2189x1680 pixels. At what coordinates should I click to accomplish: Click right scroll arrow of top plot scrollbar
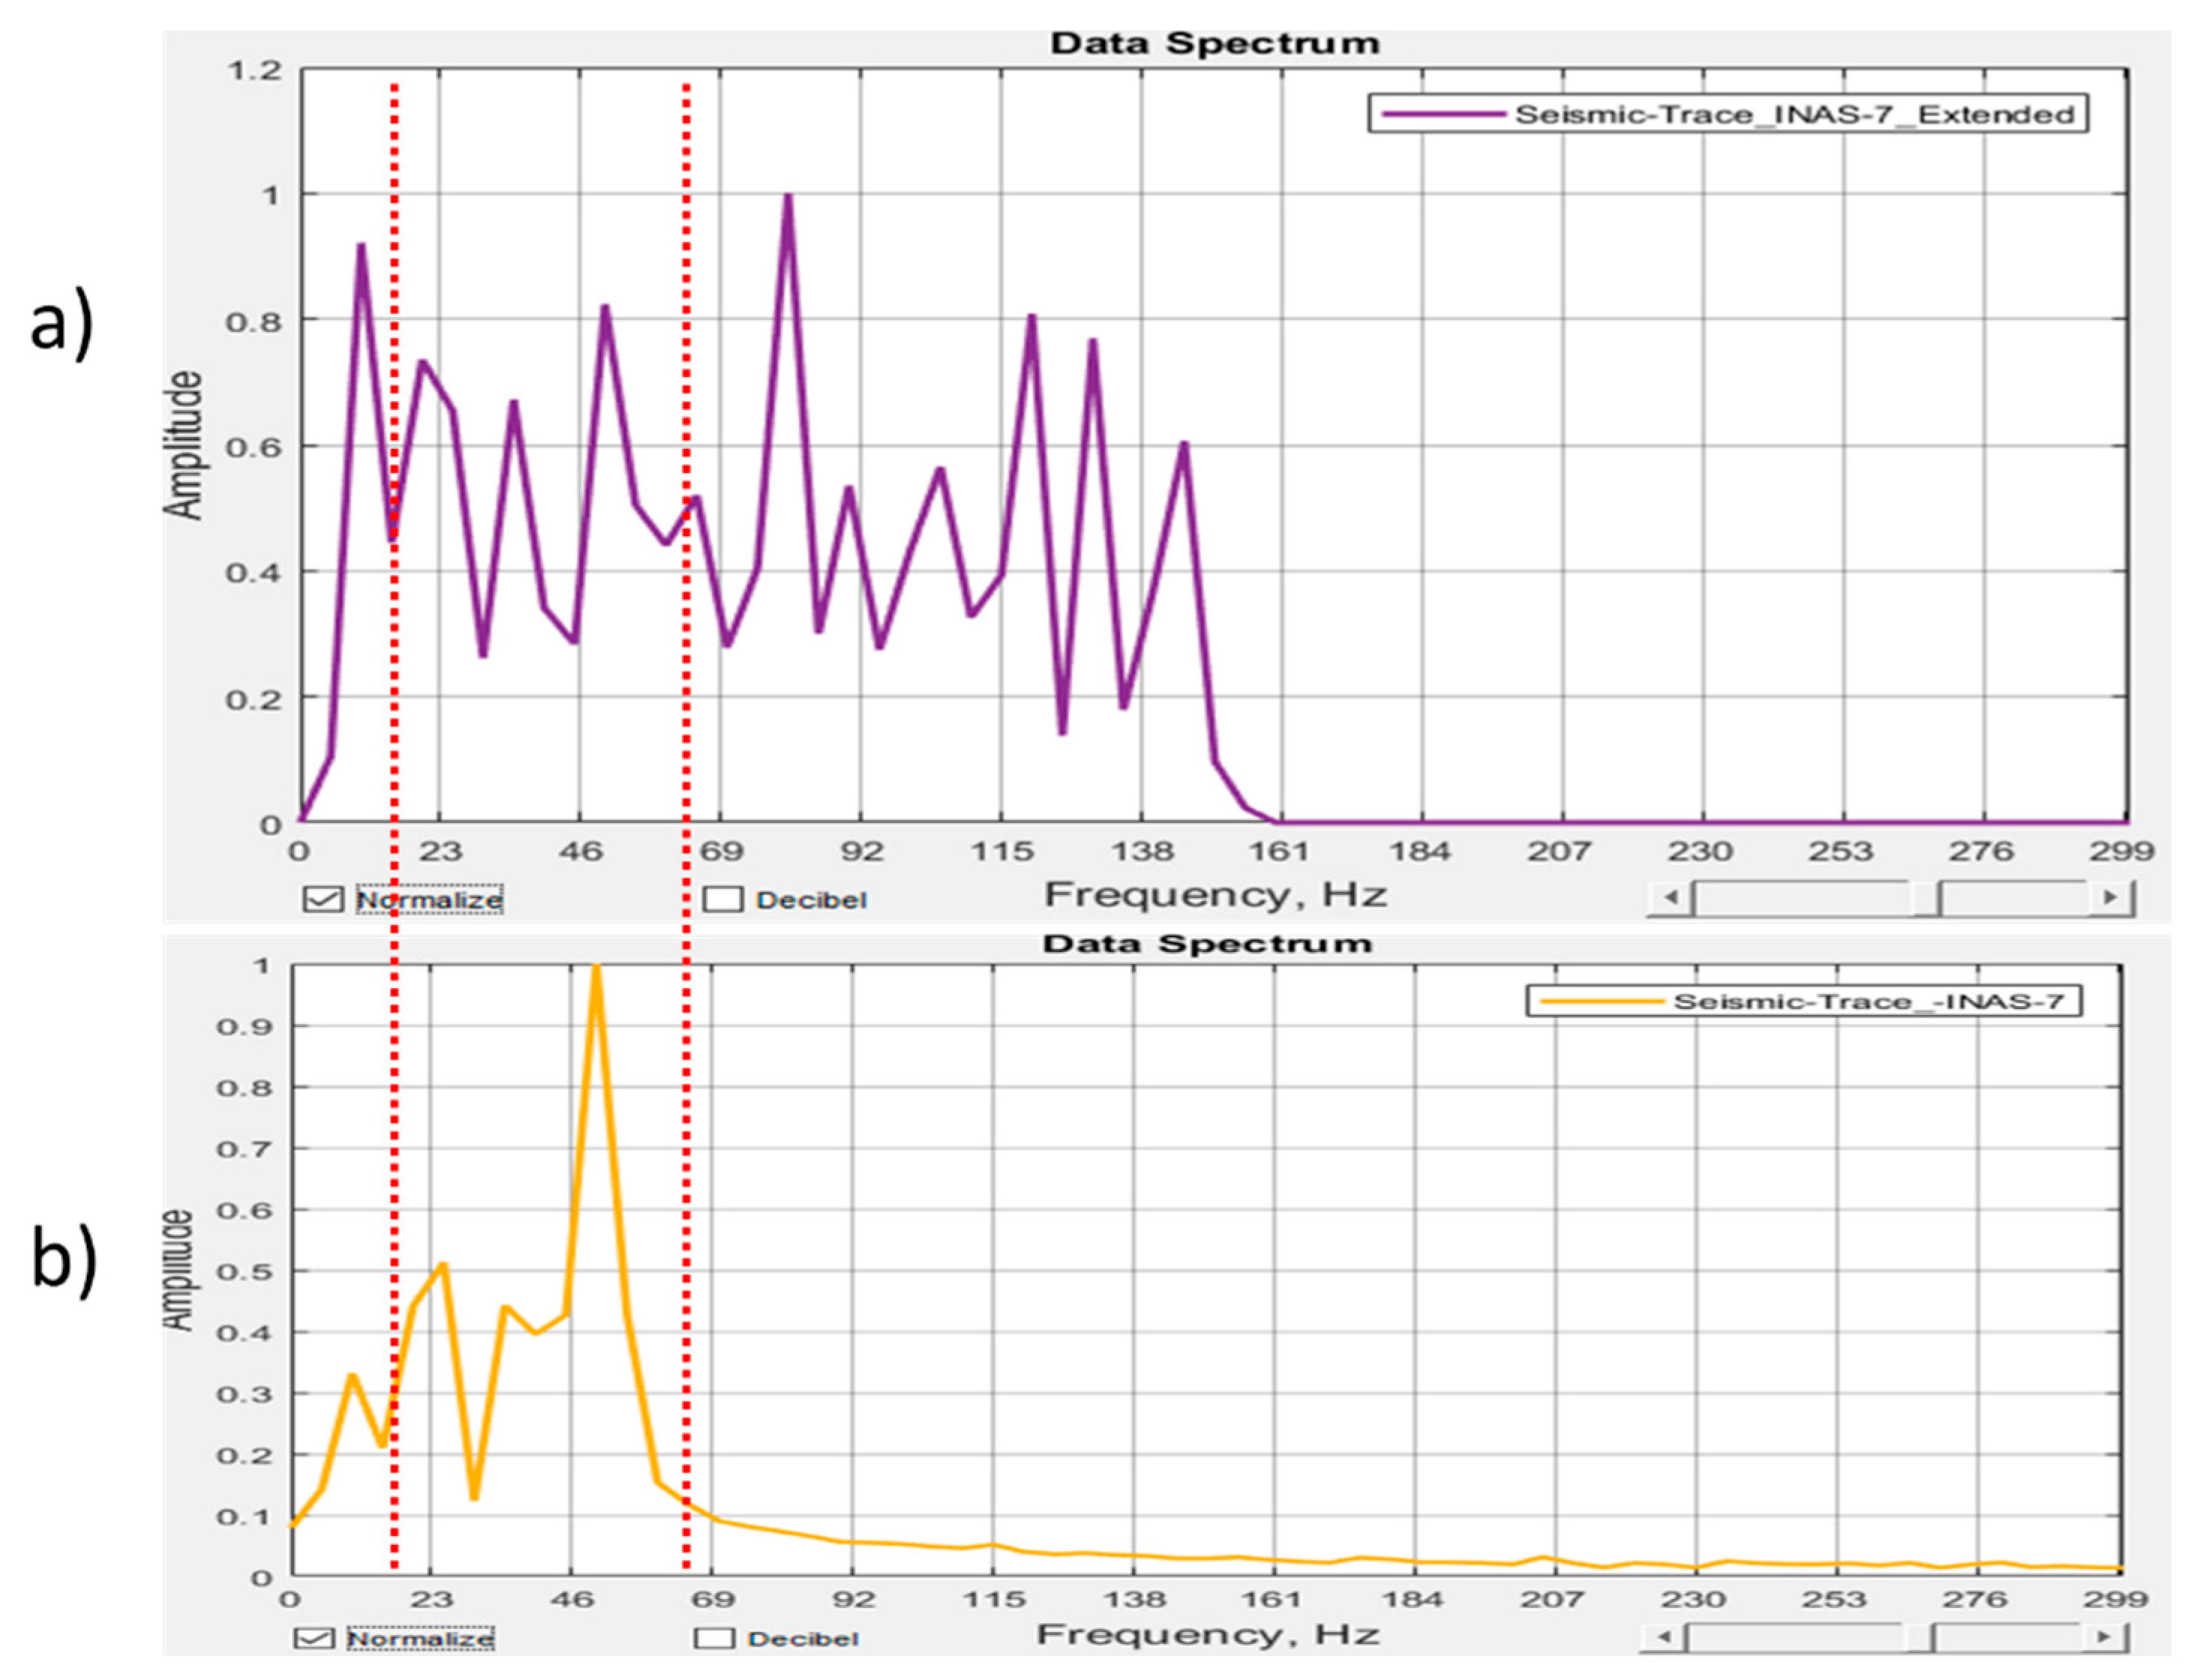pyautogui.click(x=2110, y=897)
